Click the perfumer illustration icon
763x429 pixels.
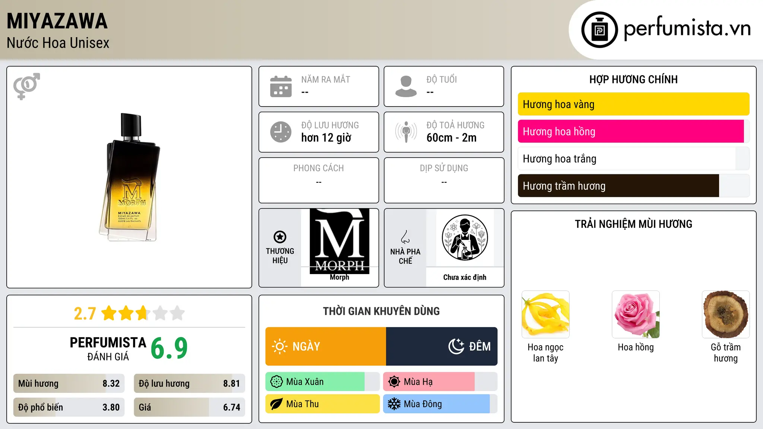[x=465, y=238]
